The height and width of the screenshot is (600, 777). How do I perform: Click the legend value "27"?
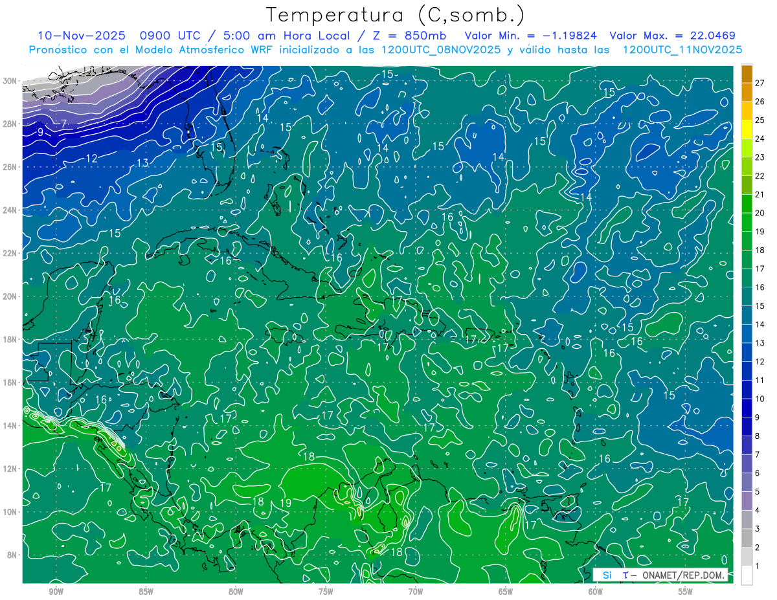click(760, 83)
